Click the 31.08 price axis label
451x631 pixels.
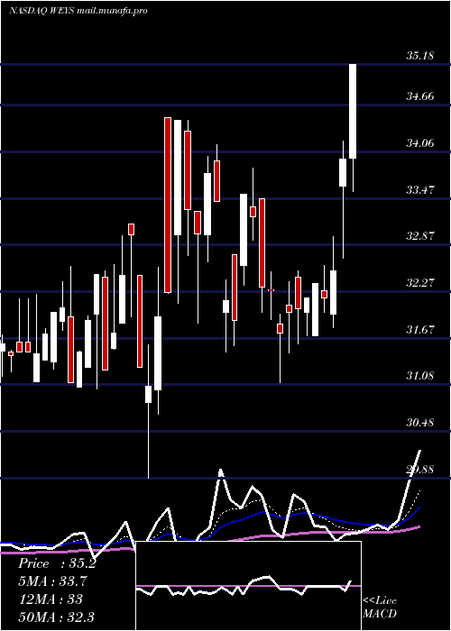pyautogui.click(x=420, y=376)
